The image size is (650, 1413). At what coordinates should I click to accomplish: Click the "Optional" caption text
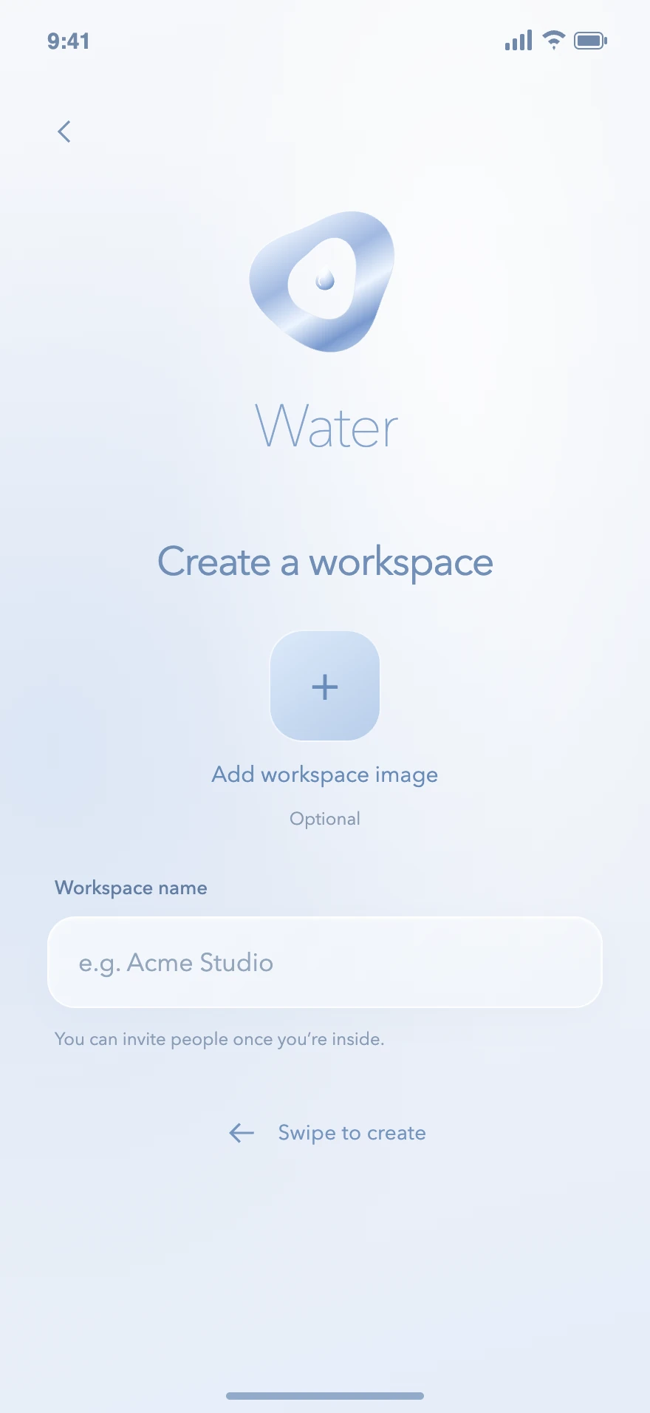pyautogui.click(x=325, y=819)
